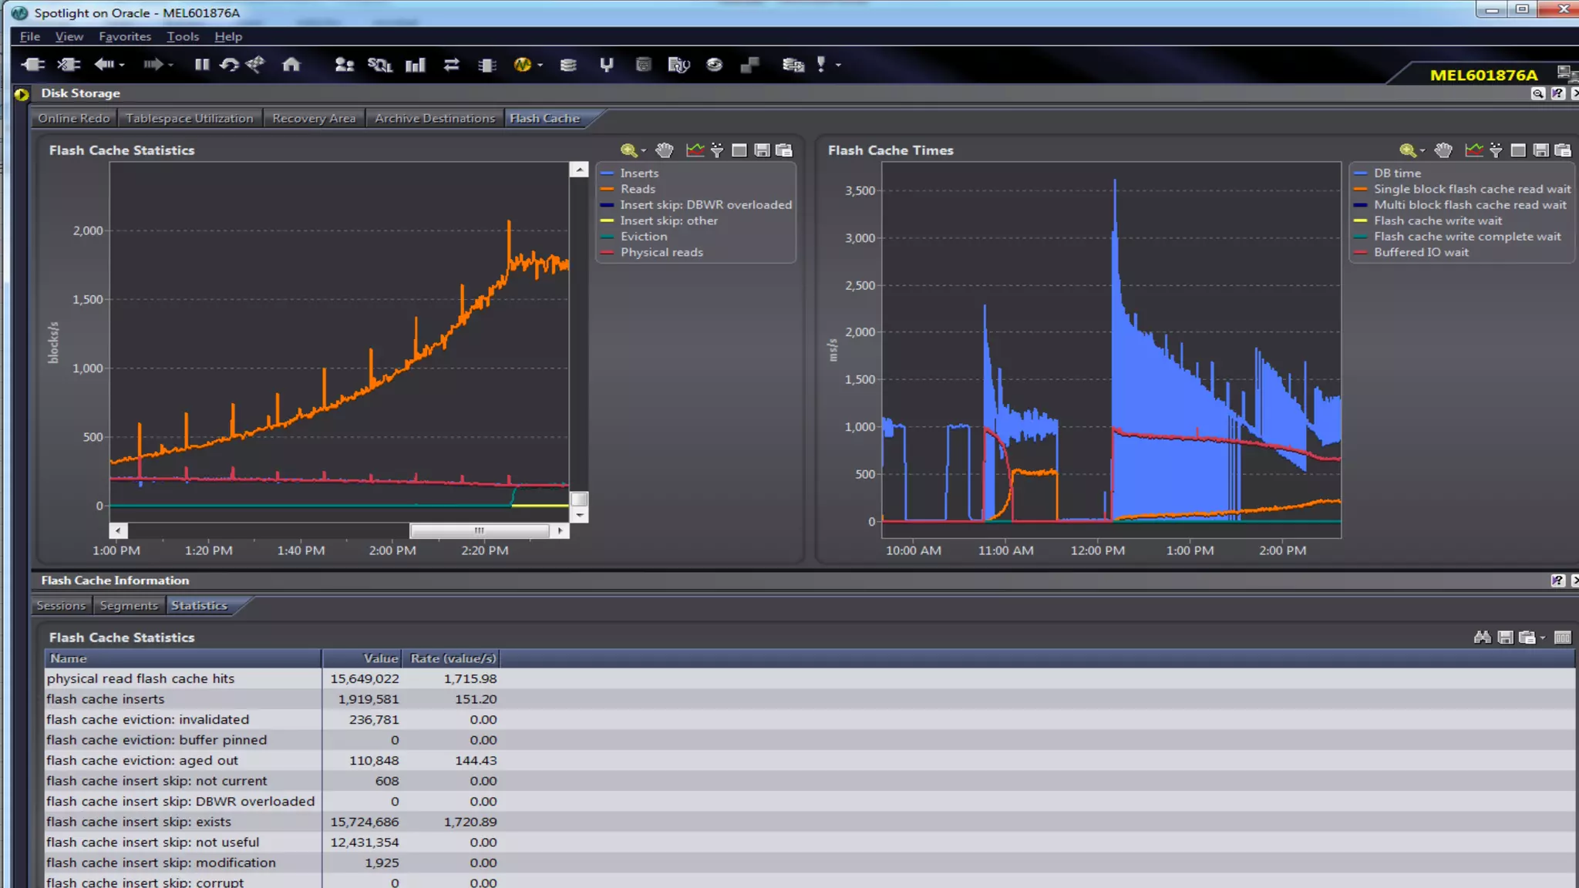
Task: Sort by the Rate (value/s) column header
Action: click(x=453, y=658)
